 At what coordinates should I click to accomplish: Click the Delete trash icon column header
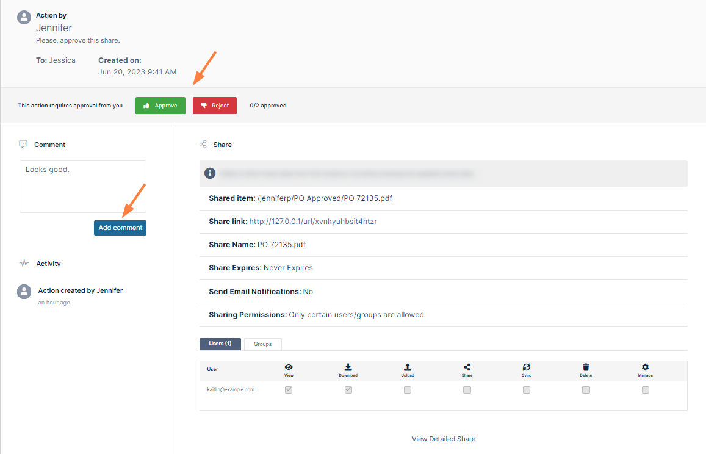586,367
